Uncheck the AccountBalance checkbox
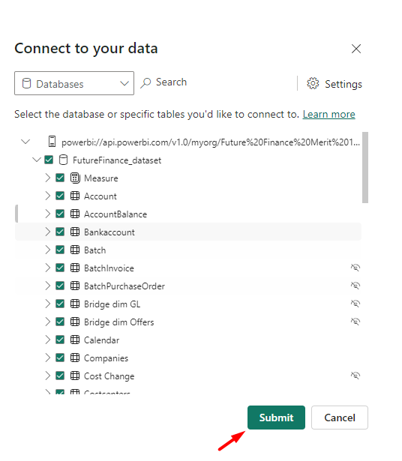 click(x=60, y=214)
